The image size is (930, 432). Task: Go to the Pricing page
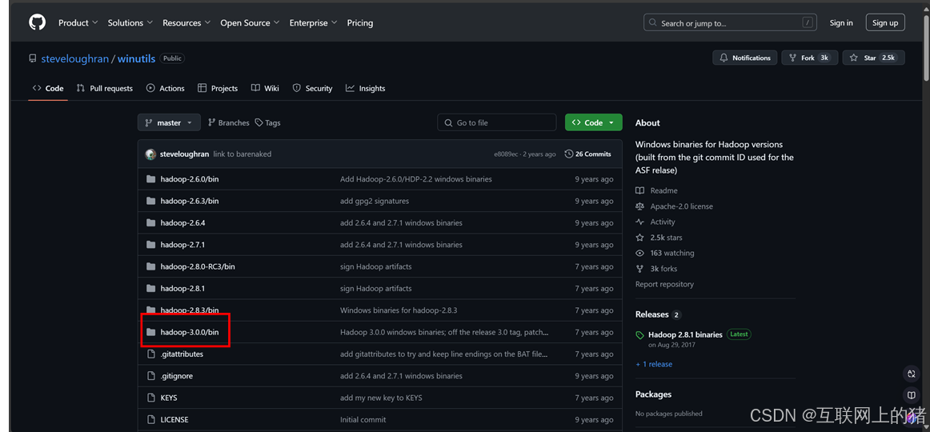tap(360, 22)
